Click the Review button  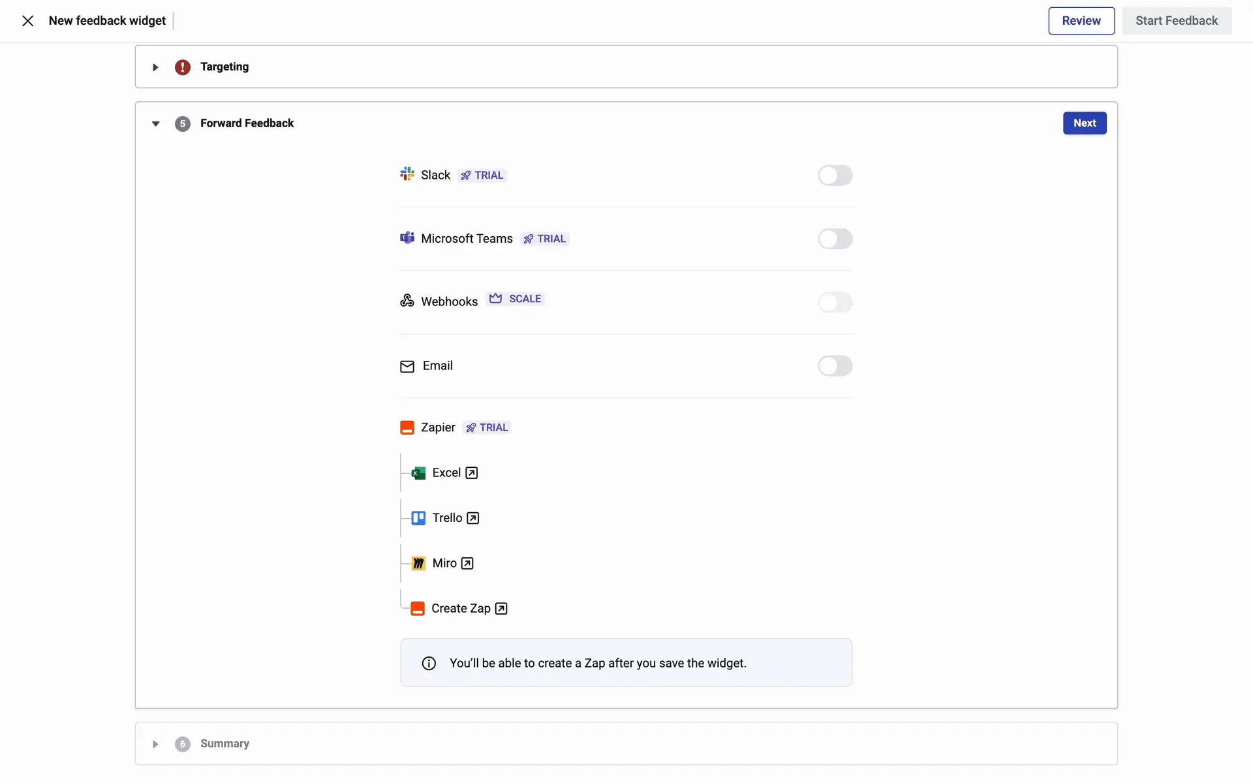click(1081, 21)
